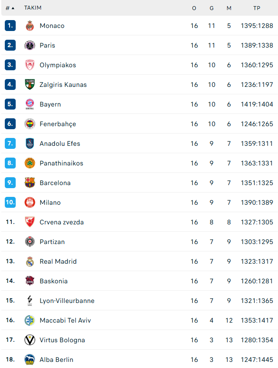Open the Olympiakos logo icon
This screenshot has height=368, width=278.
coord(30,65)
